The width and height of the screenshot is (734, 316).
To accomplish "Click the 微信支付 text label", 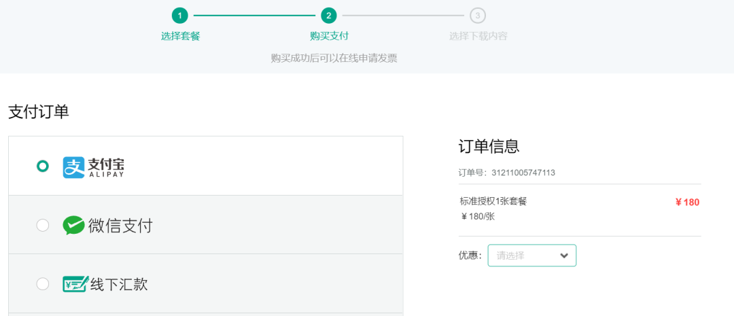I will (x=120, y=226).
